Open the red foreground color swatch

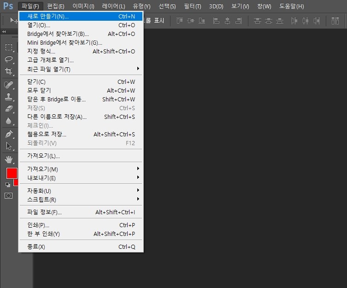click(x=11, y=173)
